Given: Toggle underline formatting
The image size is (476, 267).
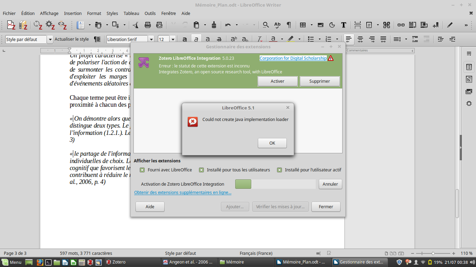Looking at the screenshot, I should click(208, 39).
